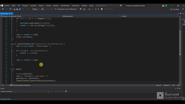Start debugging with the green play icon

point(56,9)
